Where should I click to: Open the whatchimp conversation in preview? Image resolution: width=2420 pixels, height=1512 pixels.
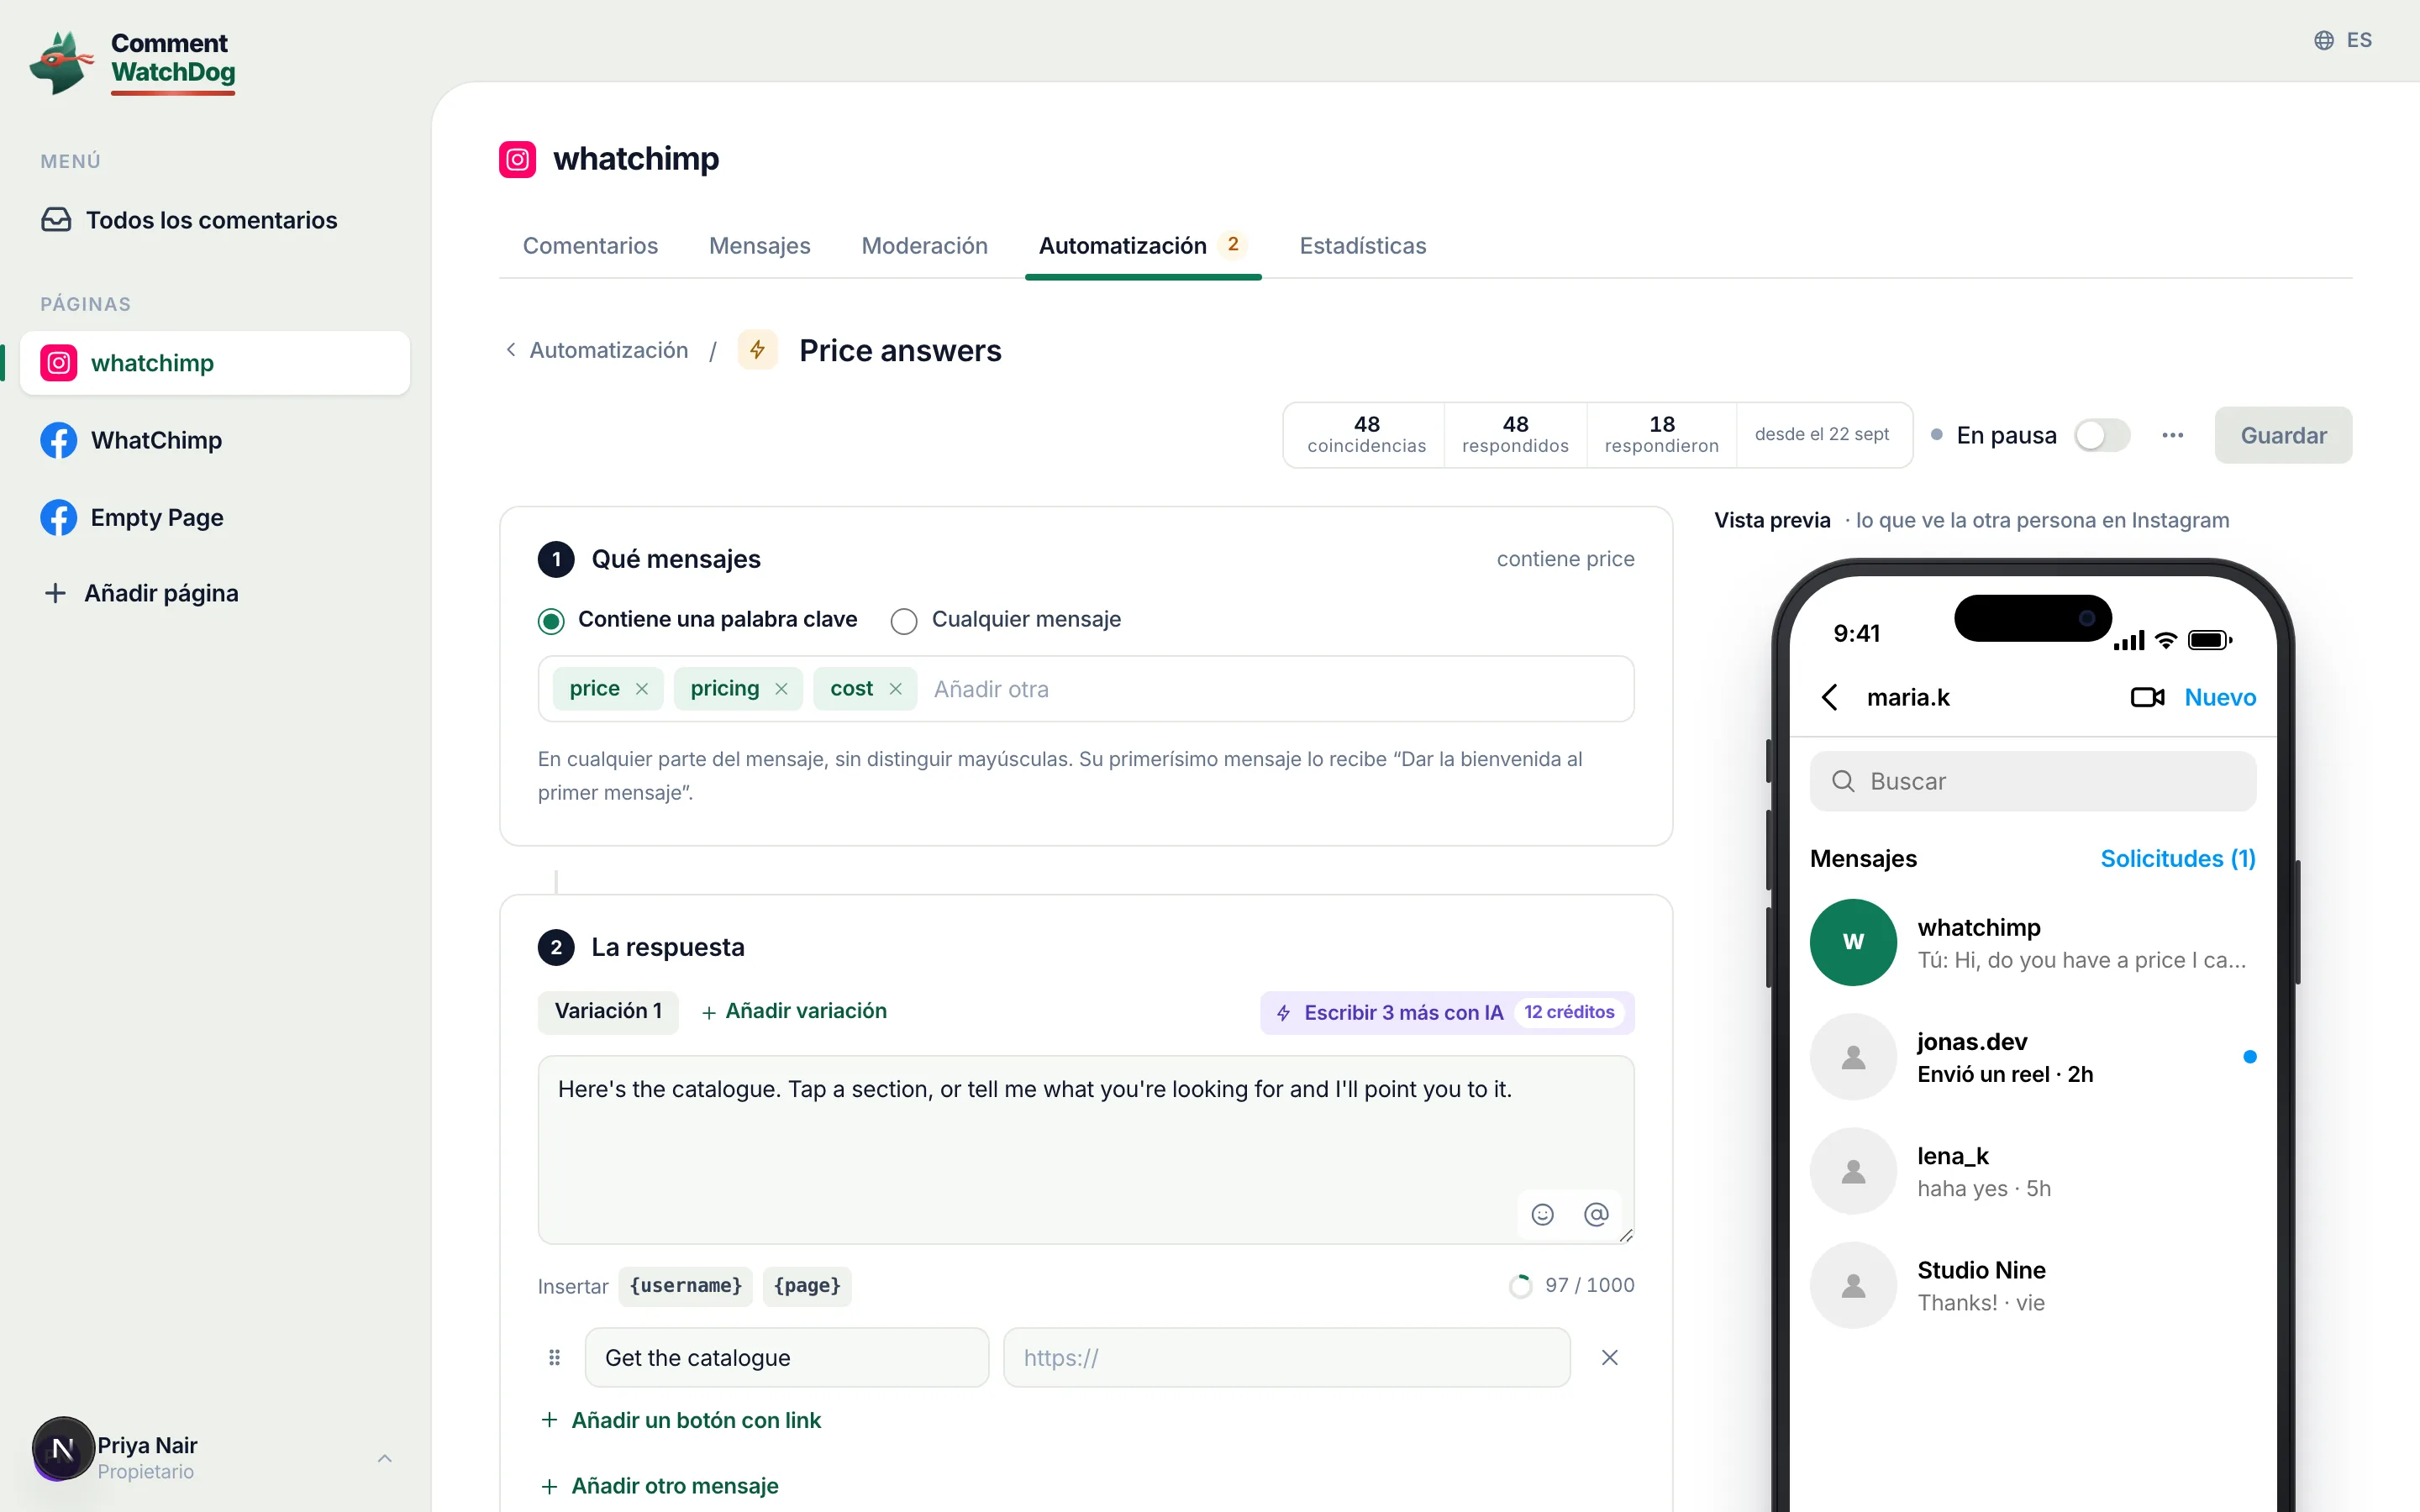click(x=2032, y=942)
